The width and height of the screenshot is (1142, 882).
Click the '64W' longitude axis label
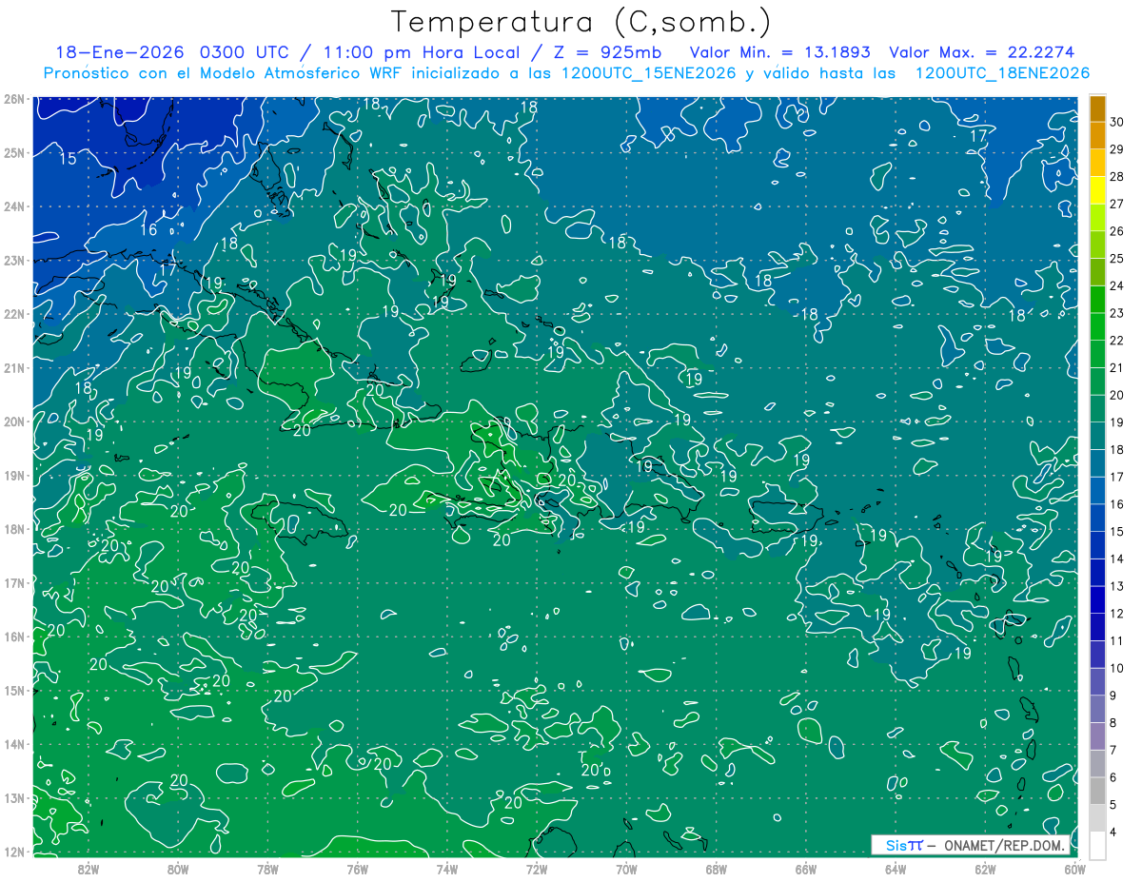click(896, 869)
